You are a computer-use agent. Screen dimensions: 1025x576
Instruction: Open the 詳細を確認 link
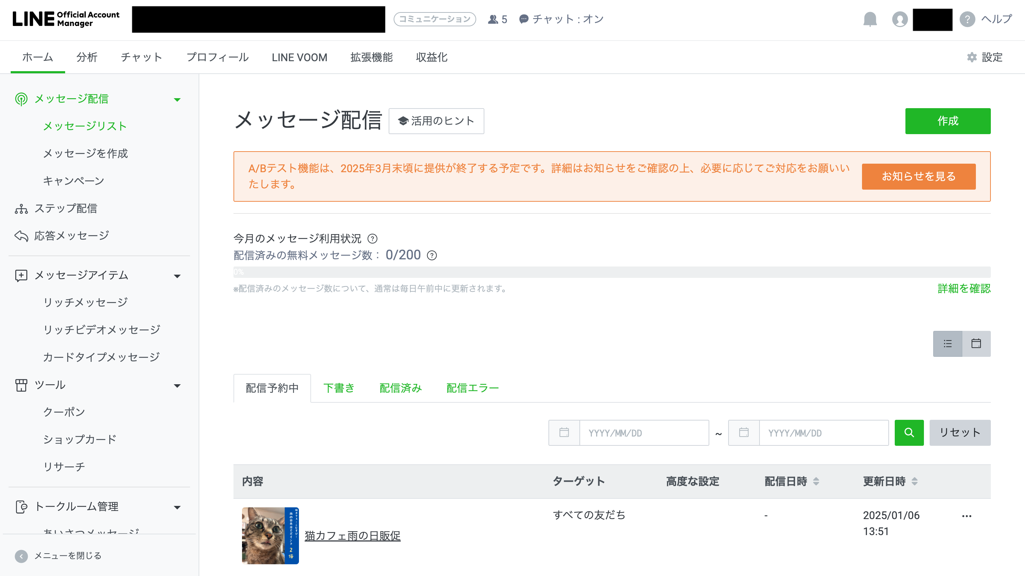(x=964, y=289)
